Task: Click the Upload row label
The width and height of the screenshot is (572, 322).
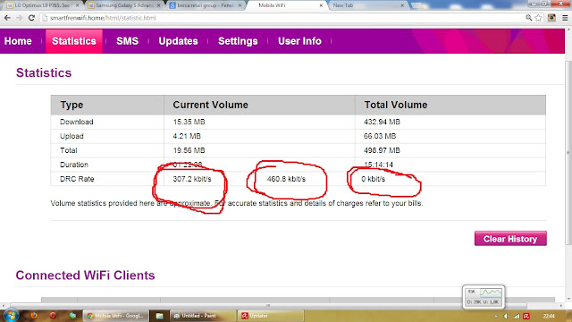Action: tap(71, 136)
